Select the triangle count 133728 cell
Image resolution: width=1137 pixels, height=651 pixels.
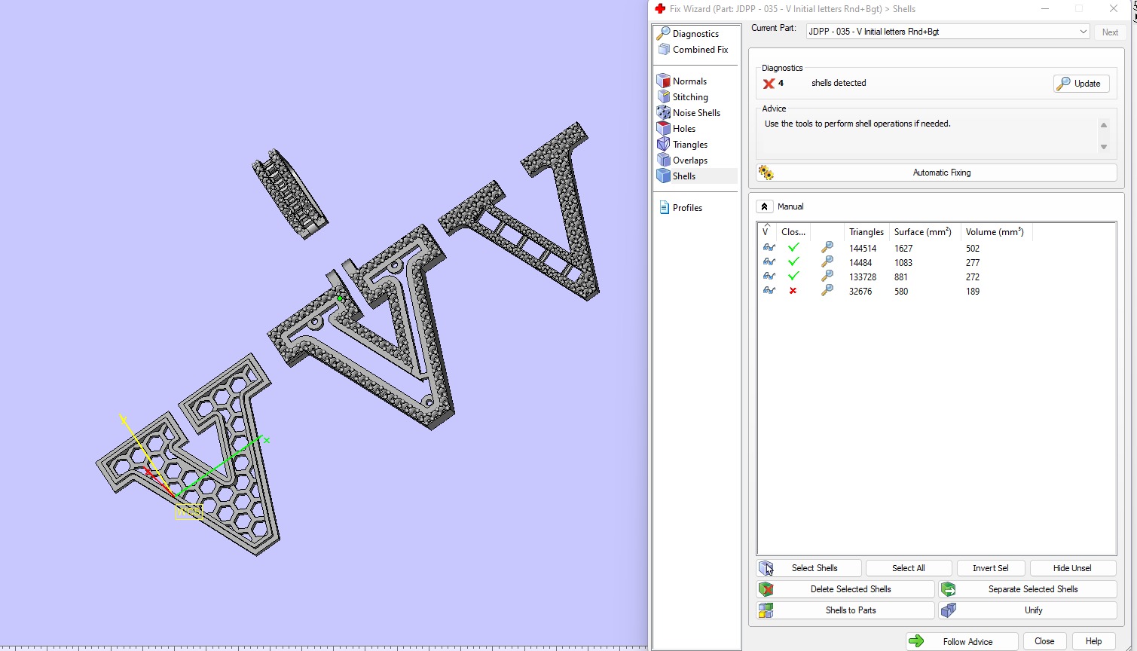(863, 277)
